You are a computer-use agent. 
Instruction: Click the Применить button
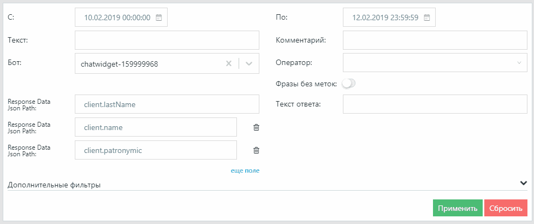(x=458, y=209)
